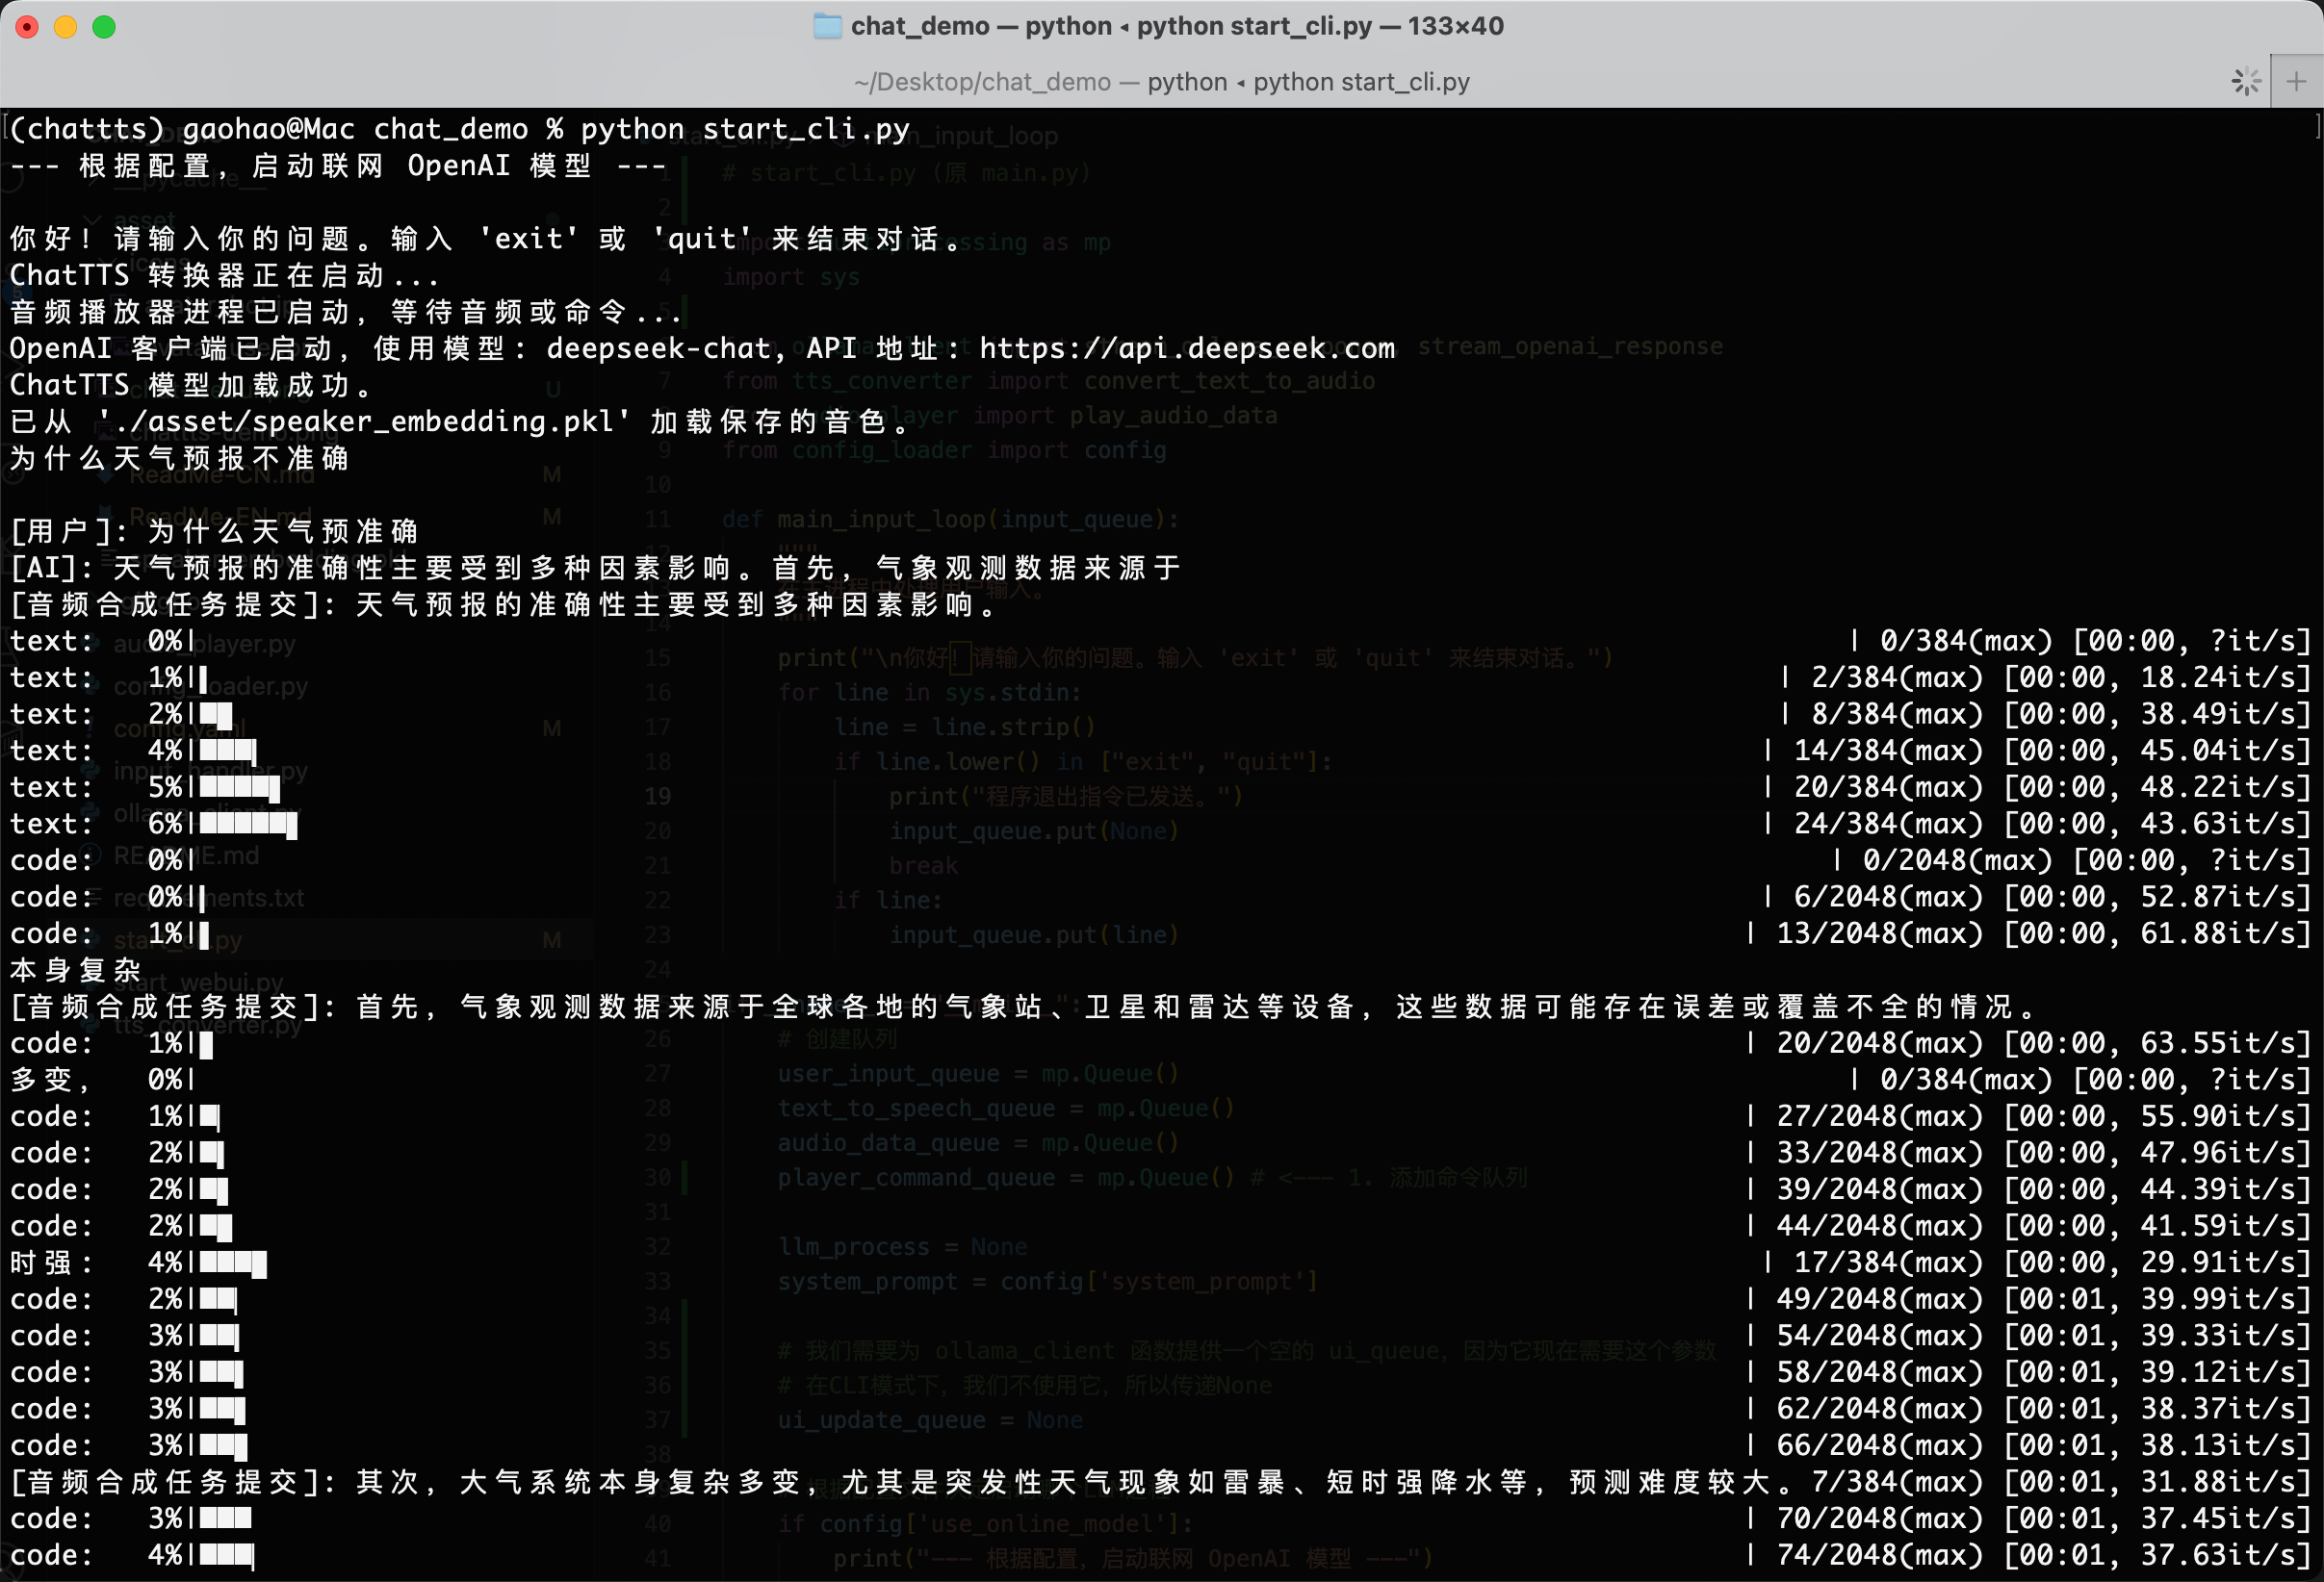The width and height of the screenshot is (2324, 1582).
Task: Click the 时强 4% progress bar
Action: click(232, 1263)
